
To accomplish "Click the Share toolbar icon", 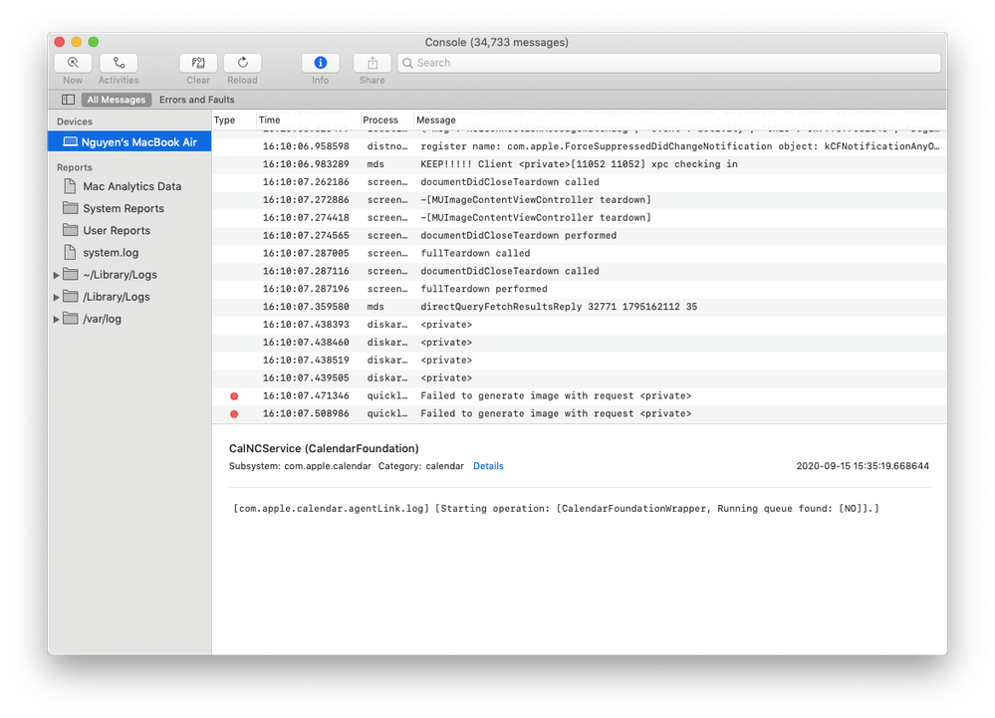I will pyautogui.click(x=373, y=63).
